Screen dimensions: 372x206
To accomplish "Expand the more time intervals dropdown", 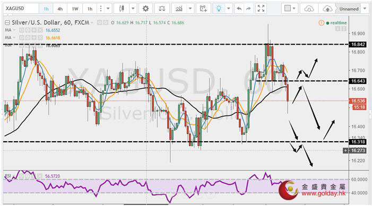I will (x=108, y=9).
